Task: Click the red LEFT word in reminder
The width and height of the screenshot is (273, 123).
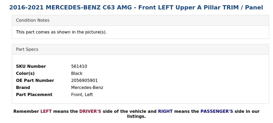Action: [46, 111]
